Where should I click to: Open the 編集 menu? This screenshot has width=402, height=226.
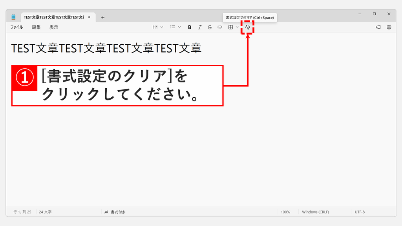tap(36, 27)
